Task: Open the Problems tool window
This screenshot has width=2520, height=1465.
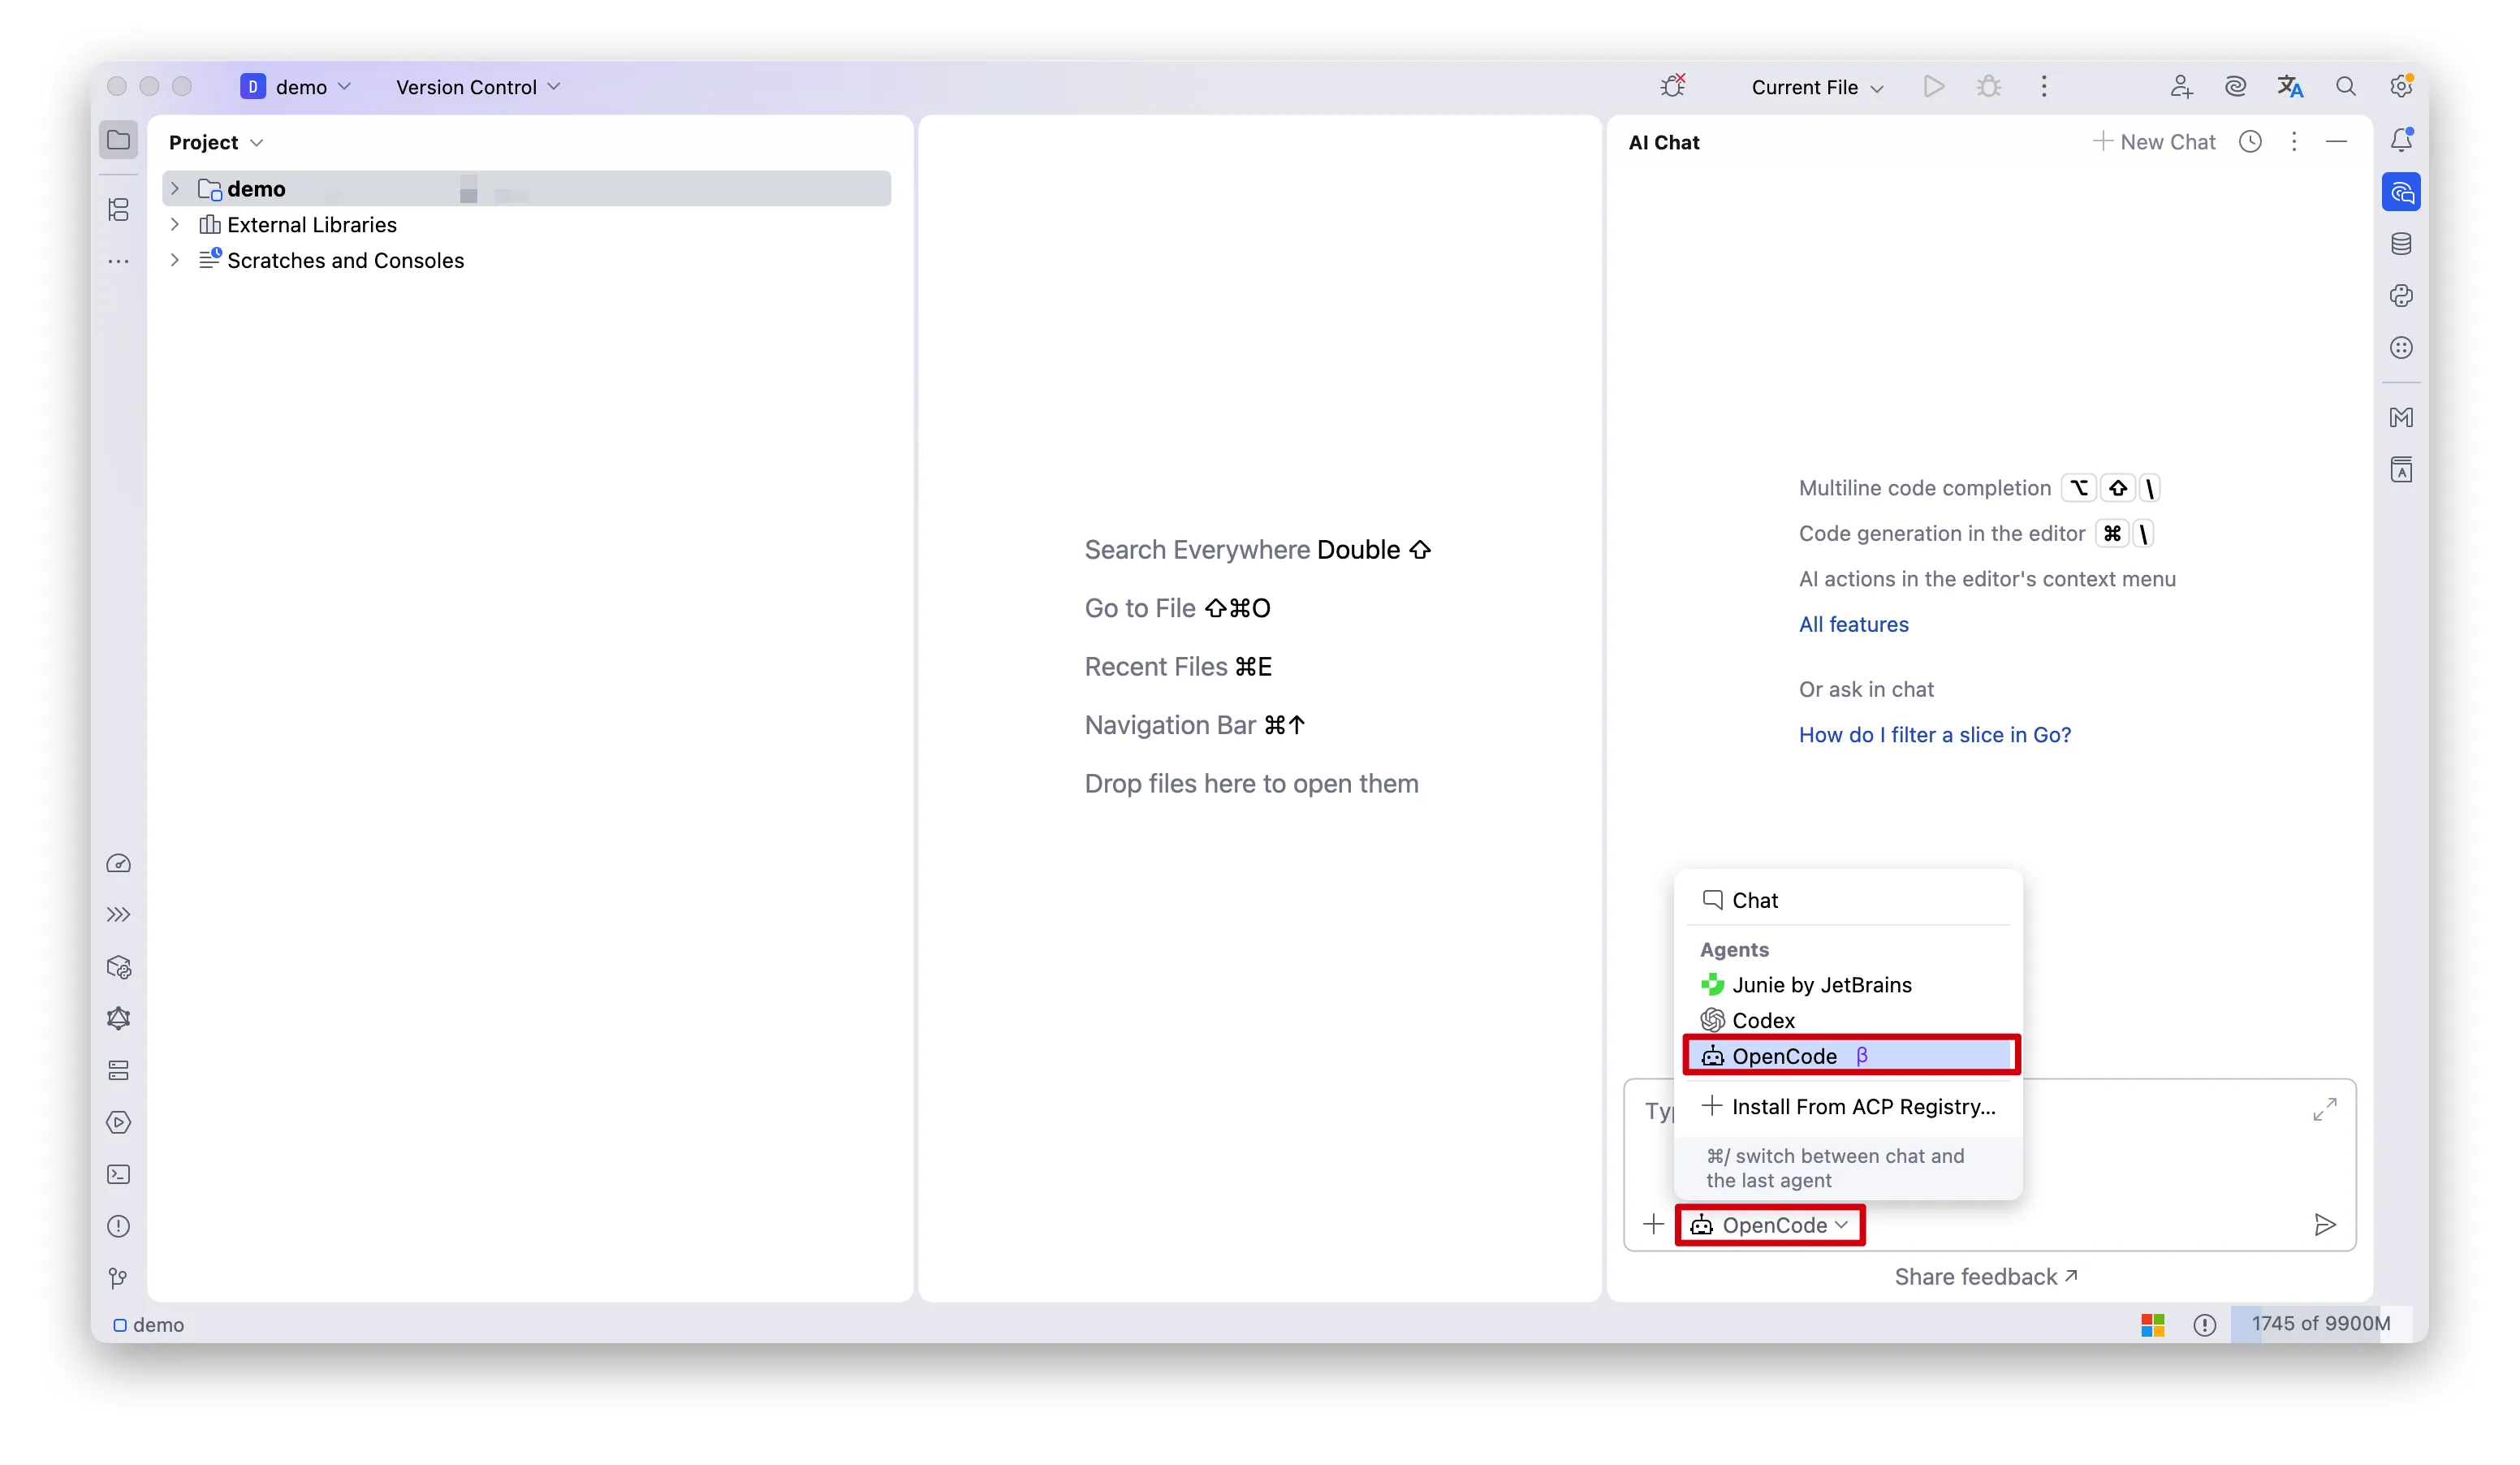Action: point(118,1226)
